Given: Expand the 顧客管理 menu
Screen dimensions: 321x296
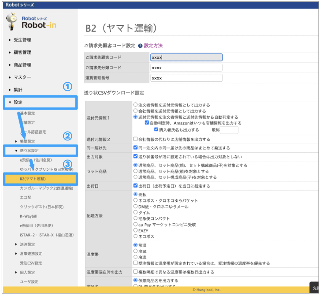Looking at the screenshot, I should coord(22,52).
